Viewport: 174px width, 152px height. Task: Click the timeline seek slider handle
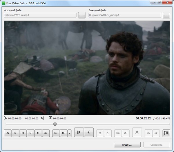[x=55, y=124]
